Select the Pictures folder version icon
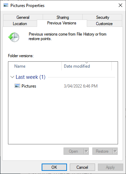Screen dimensions: 126x174 17,86
